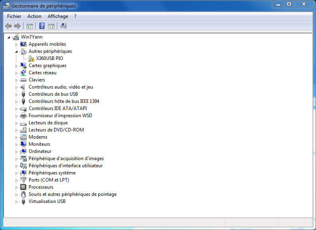The width and height of the screenshot is (316, 230).
Task: Click the Lecteurs de DVD/CD-ROM icon
Action: click(x=23, y=130)
